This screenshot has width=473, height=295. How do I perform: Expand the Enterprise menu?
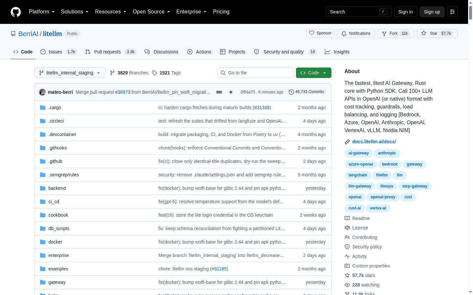coord(191,12)
